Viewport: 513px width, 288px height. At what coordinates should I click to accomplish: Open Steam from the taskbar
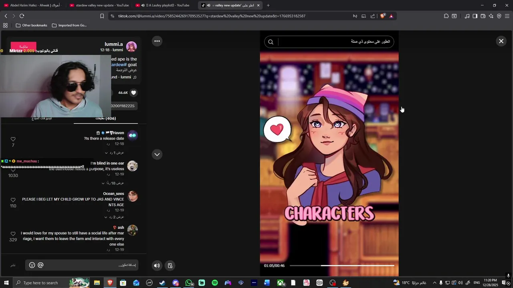pyautogui.click(x=162, y=283)
